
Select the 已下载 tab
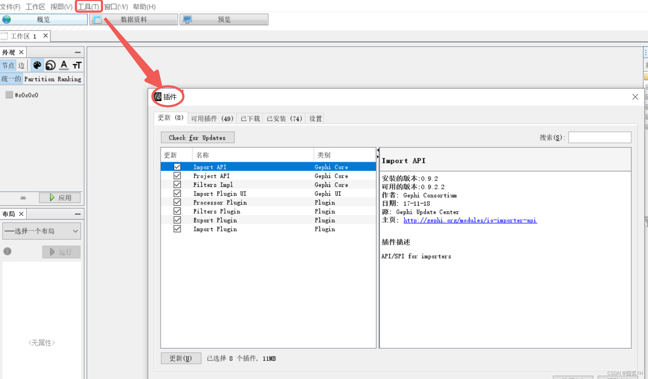pyautogui.click(x=250, y=118)
